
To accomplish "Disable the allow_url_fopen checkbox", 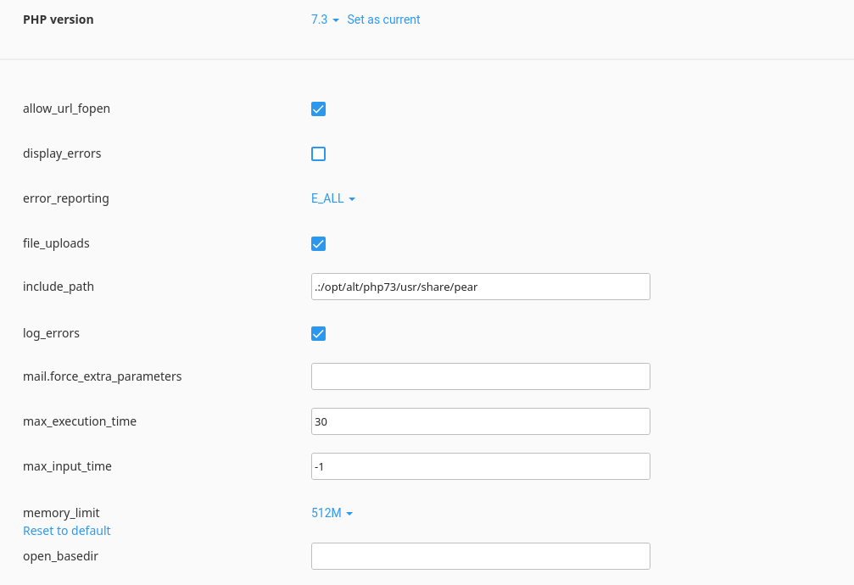I will pyautogui.click(x=319, y=109).
